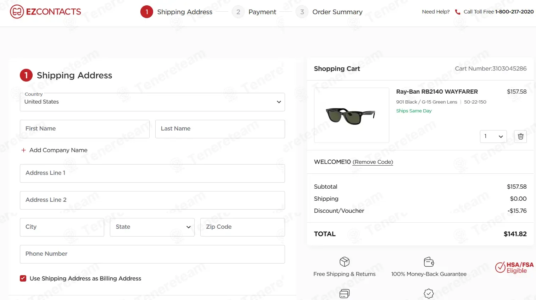
Task: Call the toll free number 1-800-217-2020
Action: pyautogui.click(x=514, y=12)
